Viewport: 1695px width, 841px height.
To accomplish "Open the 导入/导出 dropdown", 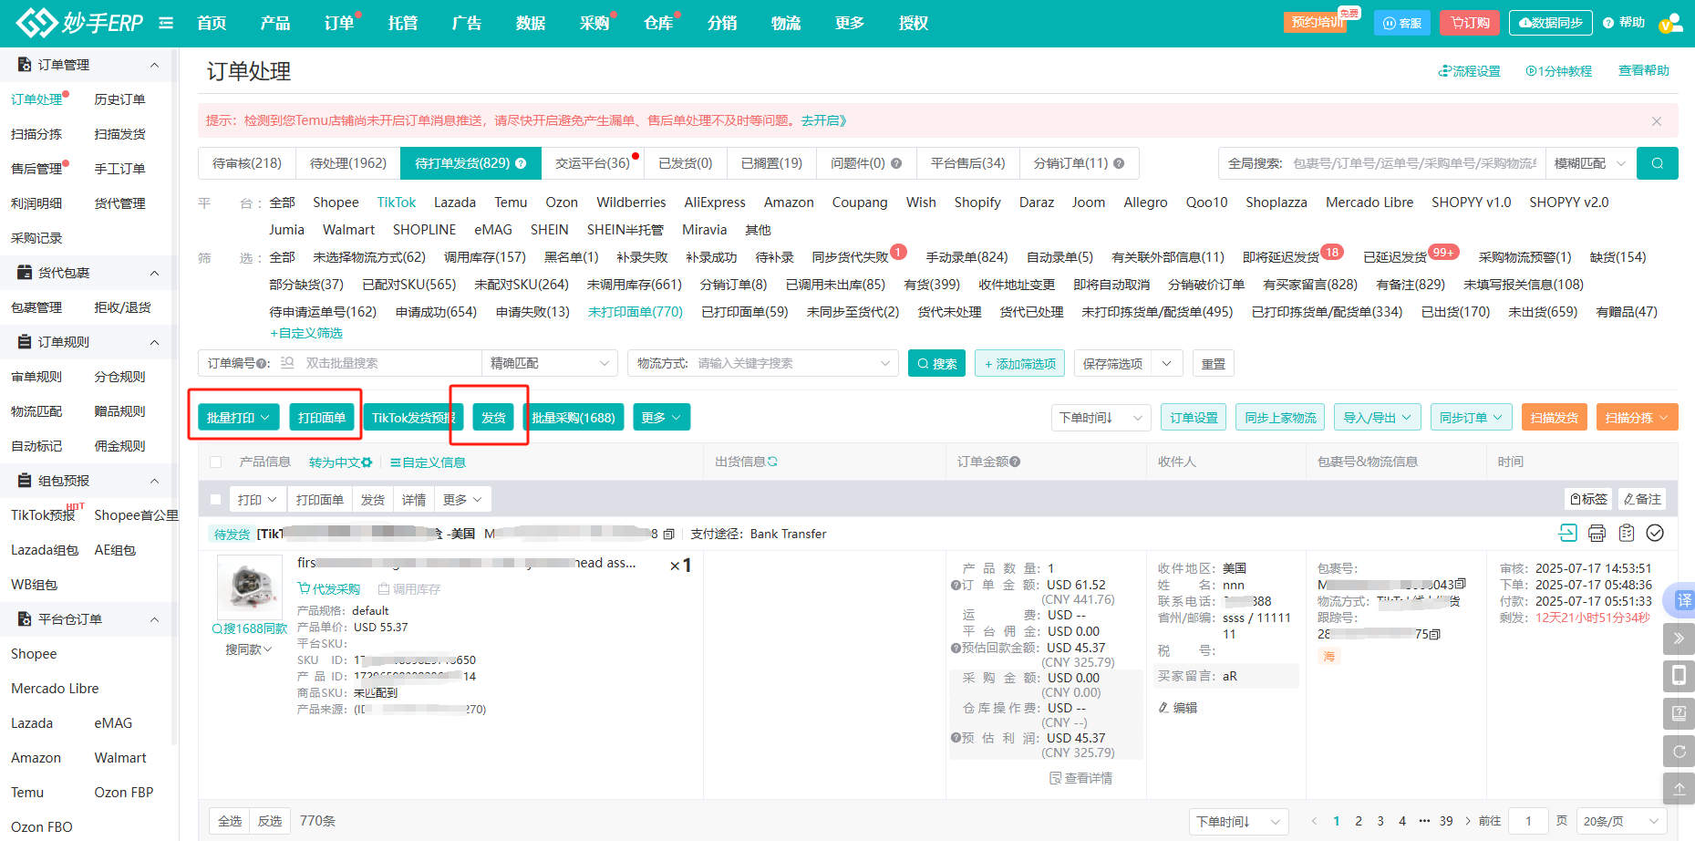I will click(x=1377, y=418).
